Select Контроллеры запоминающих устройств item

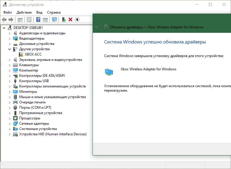(52, 86)
